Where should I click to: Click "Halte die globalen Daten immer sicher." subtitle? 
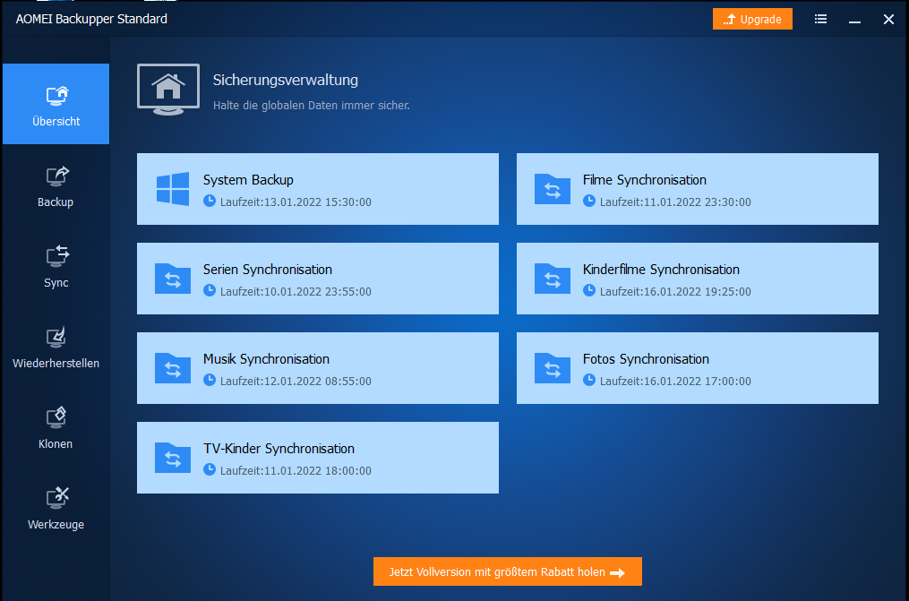click(312, 106)
